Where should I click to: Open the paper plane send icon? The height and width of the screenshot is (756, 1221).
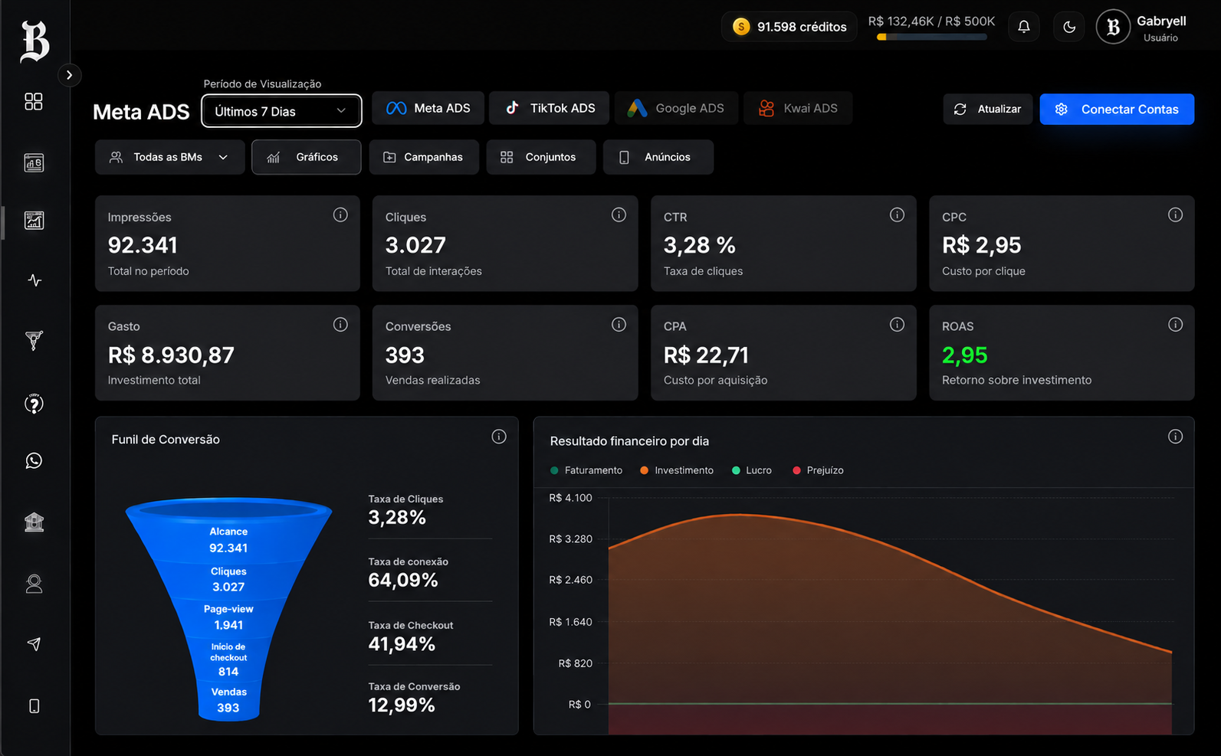[x=34, y=644]
